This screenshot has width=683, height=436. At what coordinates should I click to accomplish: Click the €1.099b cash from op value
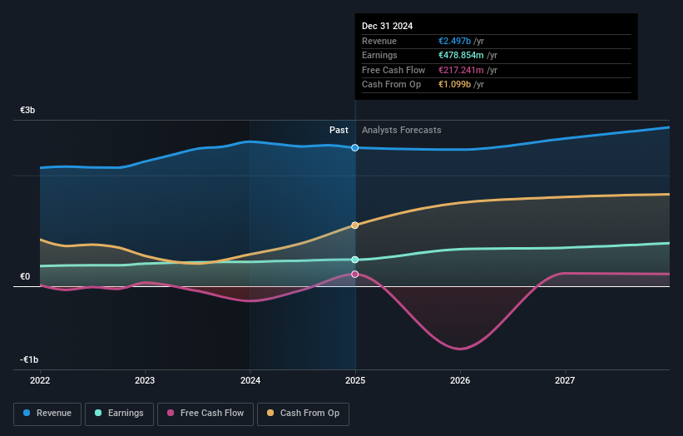pos(454,85)
